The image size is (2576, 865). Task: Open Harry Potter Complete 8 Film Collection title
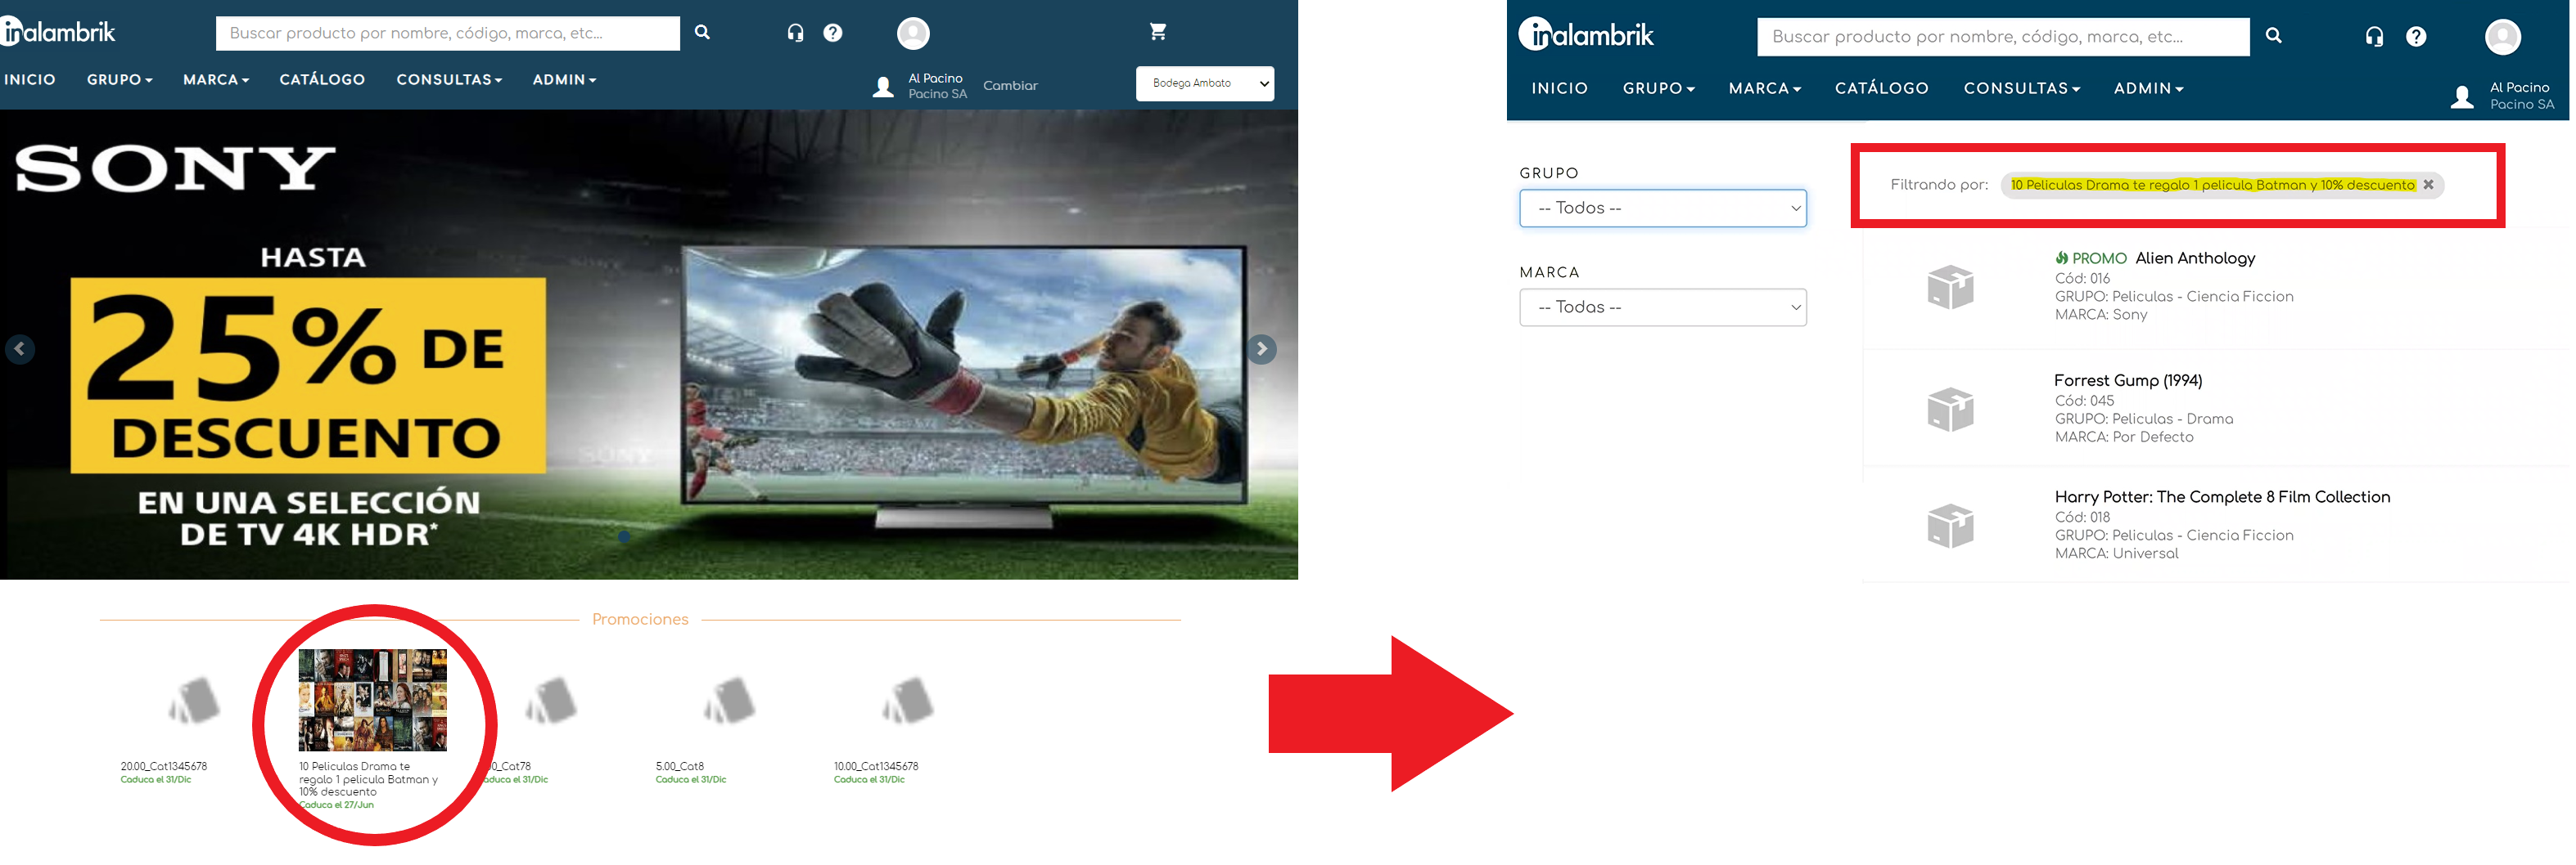tap(2222, 497)
